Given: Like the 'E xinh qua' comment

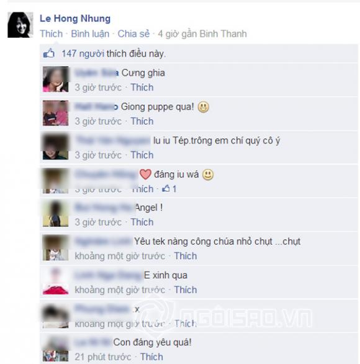Looking at the screenshot, I should (x=186, y=290).
